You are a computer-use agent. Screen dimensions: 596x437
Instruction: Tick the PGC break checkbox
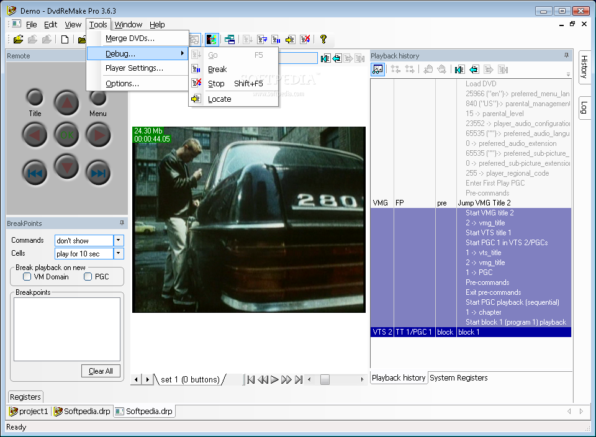point(88,277)
